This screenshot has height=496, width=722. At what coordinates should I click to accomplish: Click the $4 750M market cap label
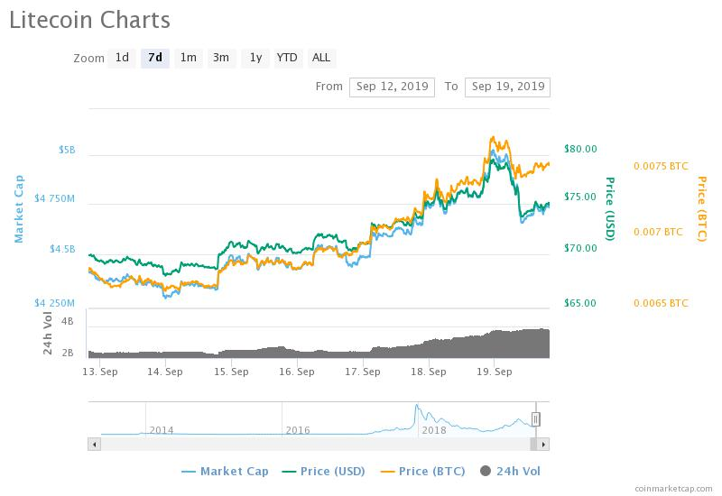tap(54, 198)
